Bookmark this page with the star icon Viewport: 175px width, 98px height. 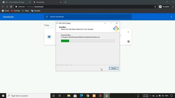point(155,7)
